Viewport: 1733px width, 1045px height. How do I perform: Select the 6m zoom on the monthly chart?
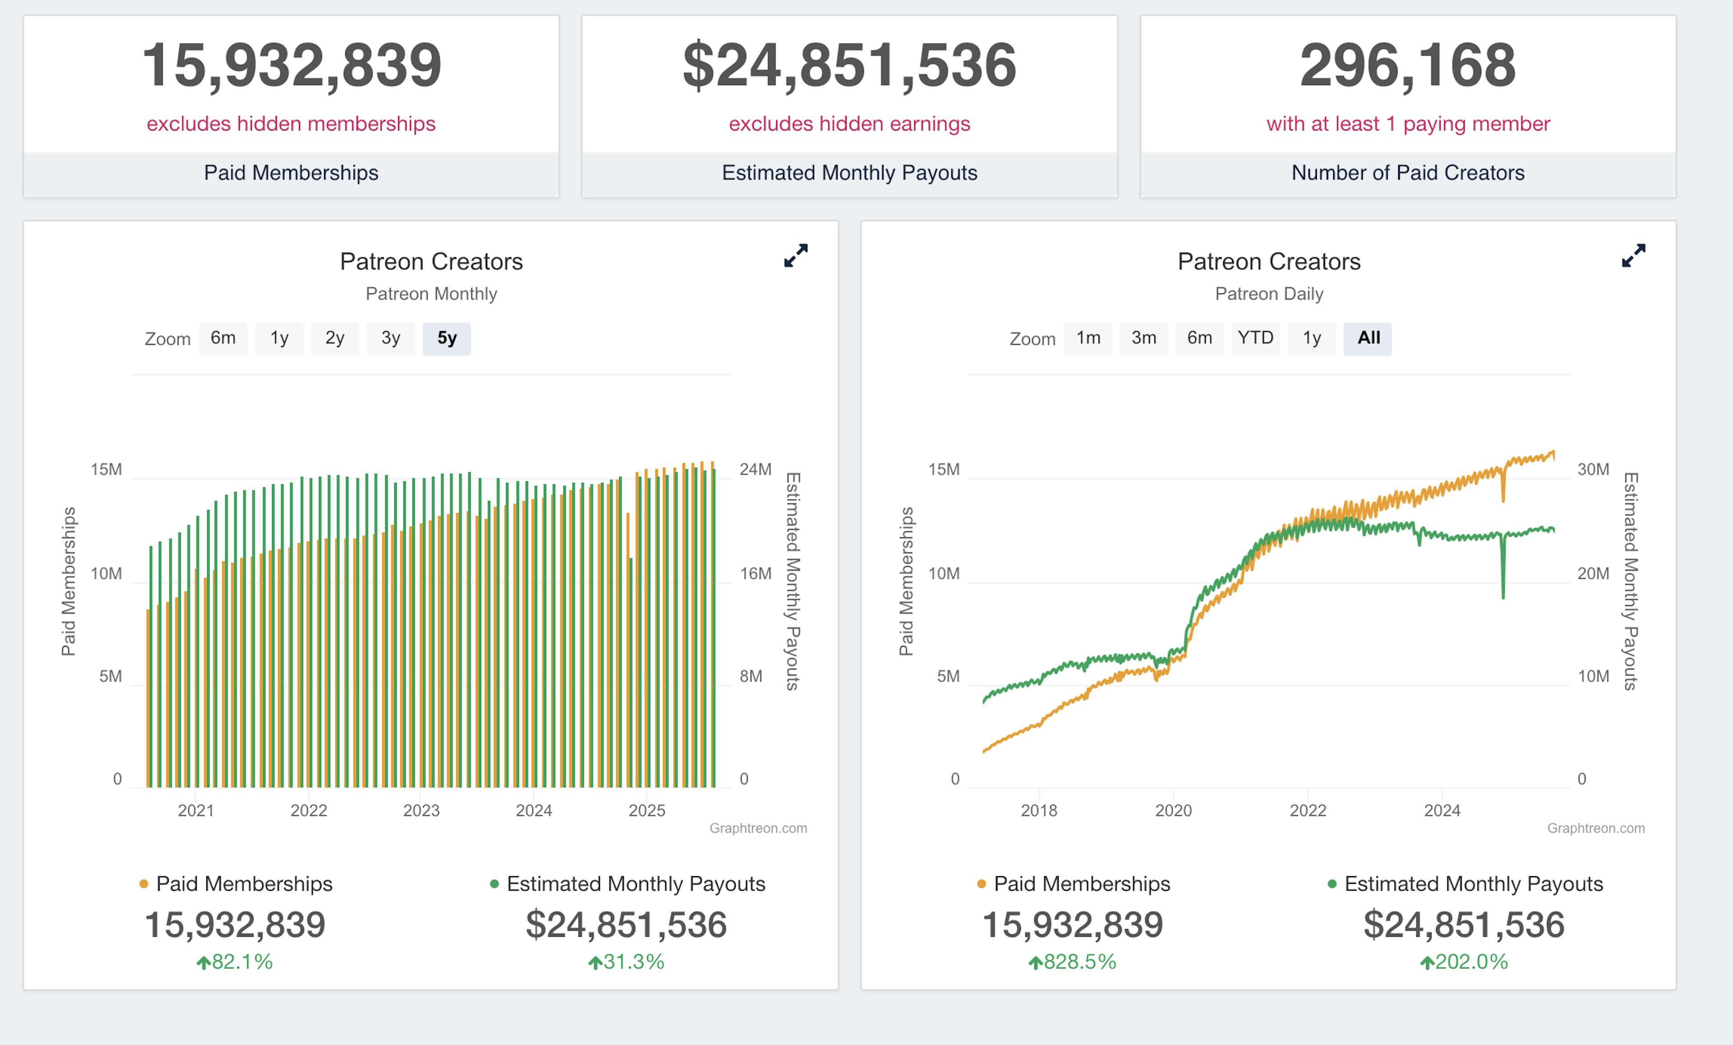223,339
